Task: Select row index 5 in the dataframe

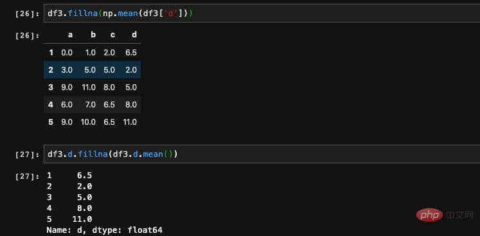Action: pos(51,122)
